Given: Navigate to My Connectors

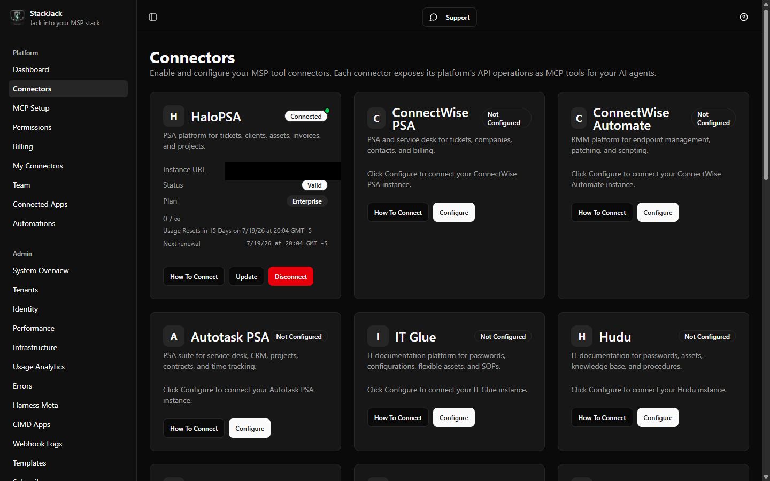Looking at the screenshot, I should (x=68, y=166).
